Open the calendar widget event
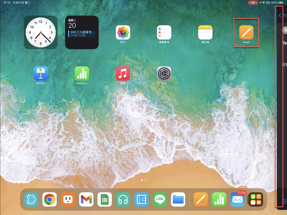This screenshot has height=215, width=287. [82, 34]
